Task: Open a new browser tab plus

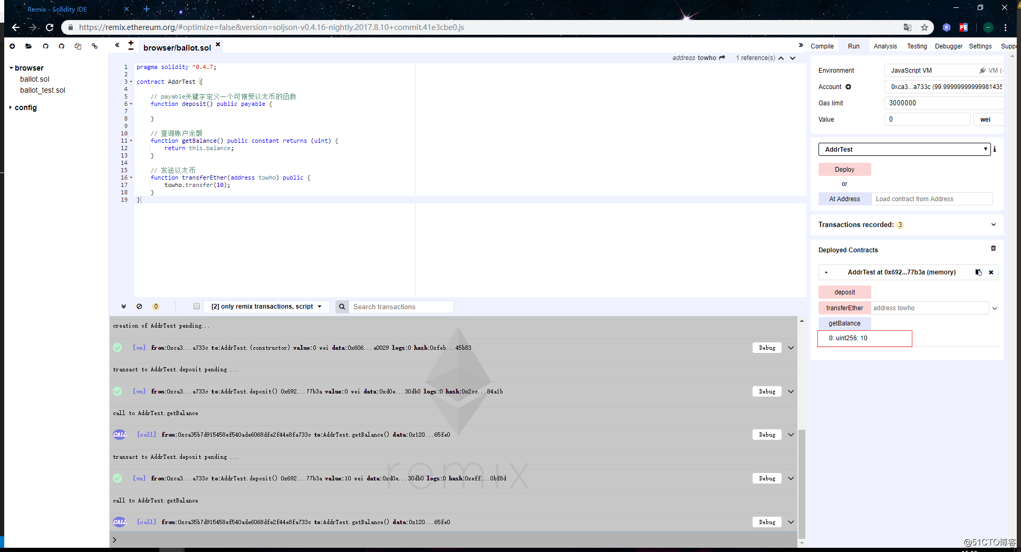Action: coord(147,9)
